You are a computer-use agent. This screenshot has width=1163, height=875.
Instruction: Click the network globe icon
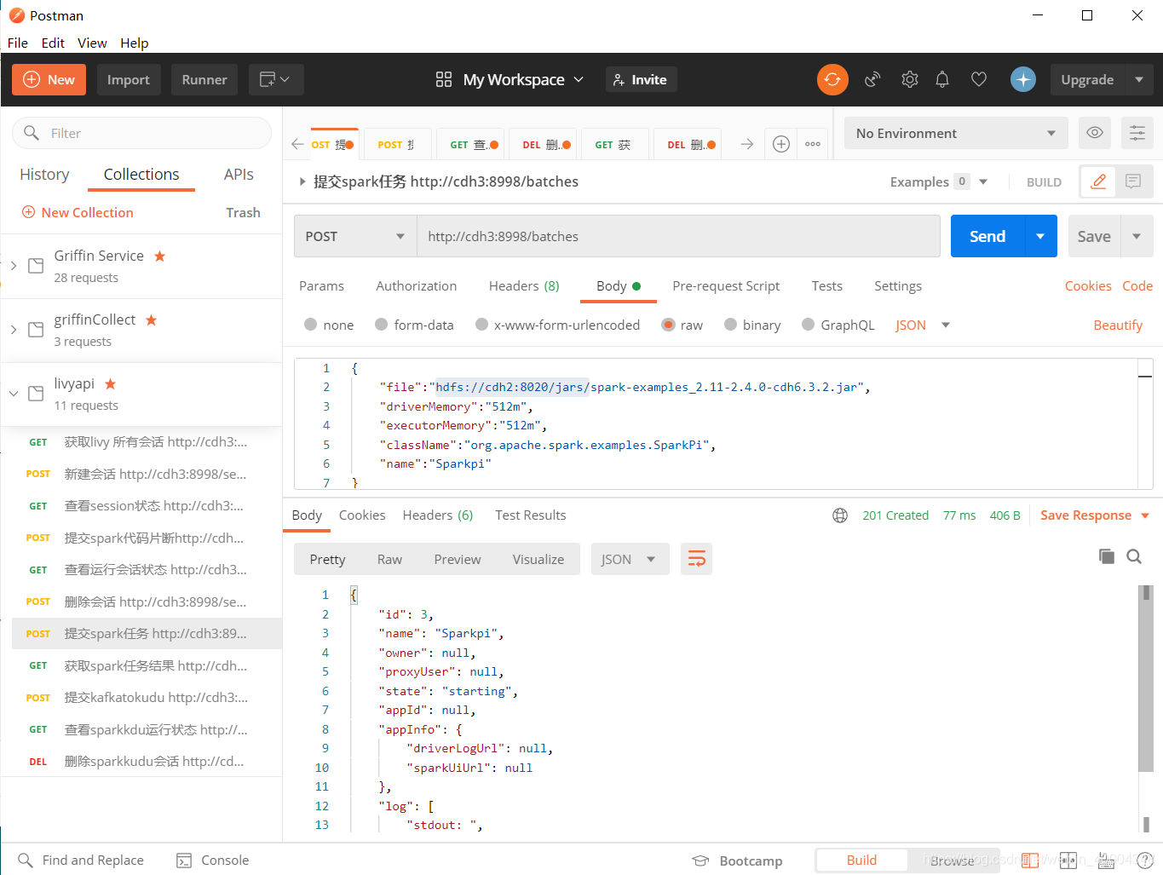click(x=840, y=515)
